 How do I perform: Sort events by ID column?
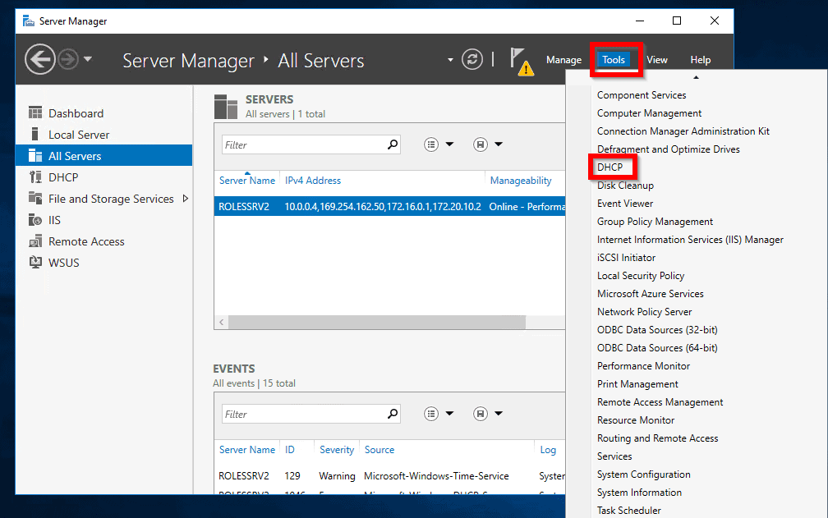pos(290,450)
